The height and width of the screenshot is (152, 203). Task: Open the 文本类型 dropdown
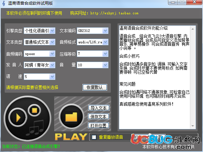pyautogui.click(x=52, y=42)
